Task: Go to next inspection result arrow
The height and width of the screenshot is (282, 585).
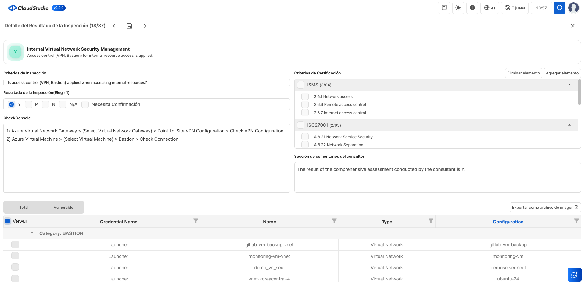Action: pyautogui.click(x=145, y=26)
